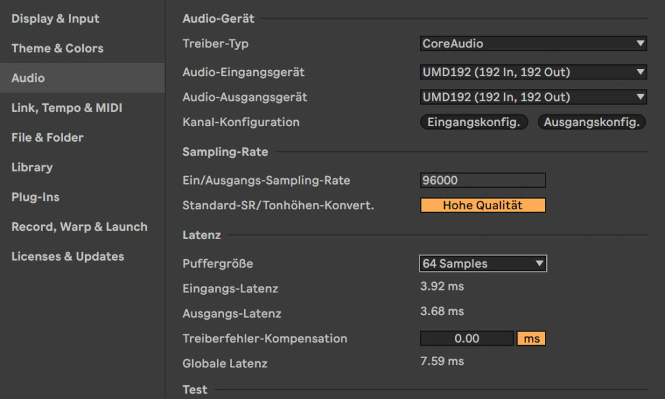This screenshot has width=665, height=399.
Task: Toggle the Hohe Qualität conversion setting
Action: pyautogui.click(x=483, y=205)
